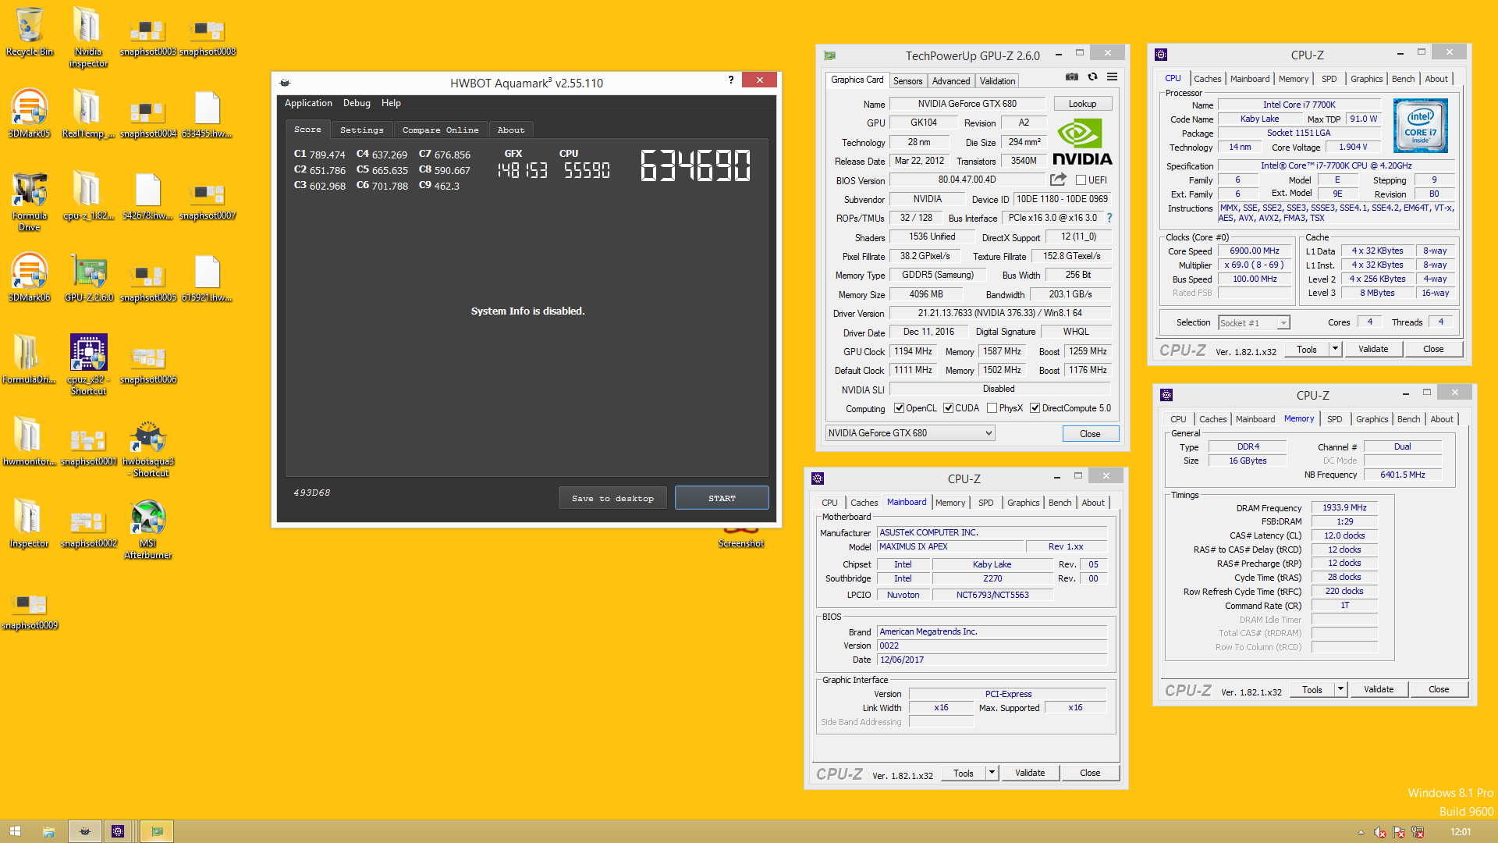Select the 3DMark06 desktop icon
Screen dimensions: 1498x843
coord(30,278)
